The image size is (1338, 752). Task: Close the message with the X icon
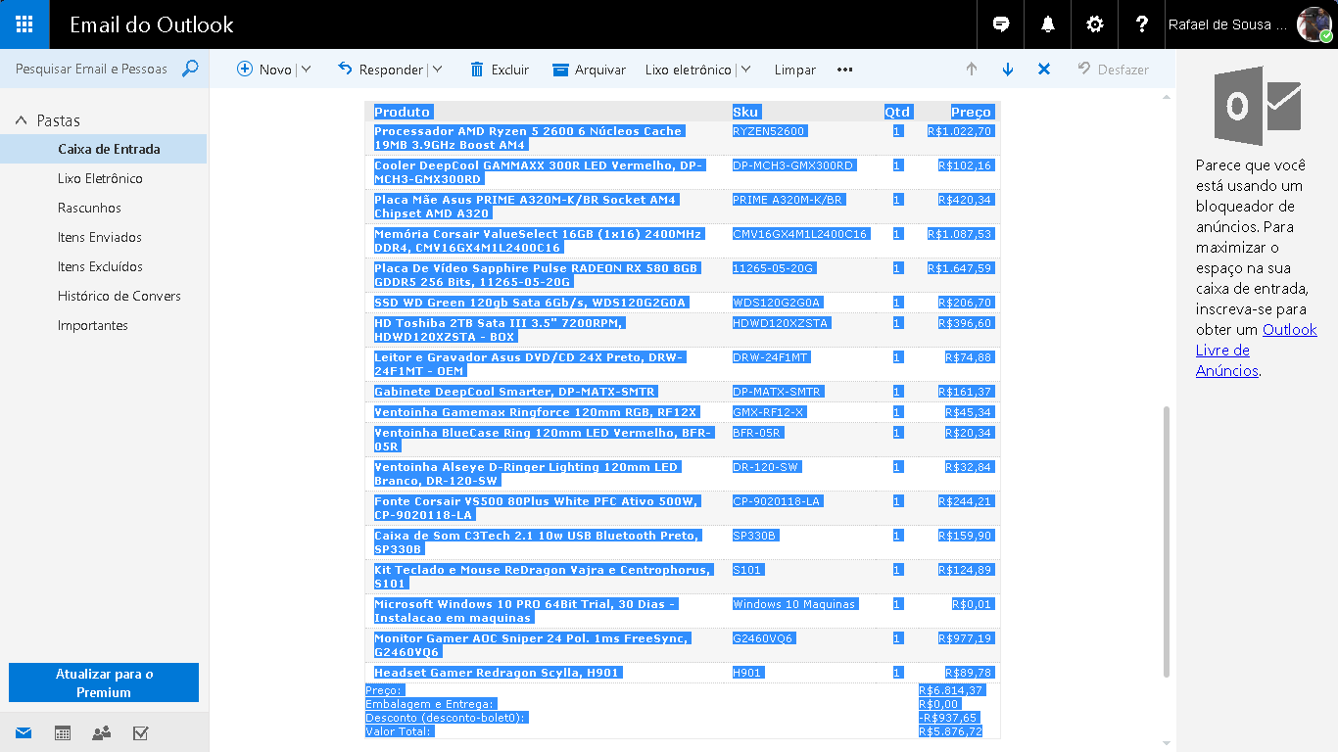1044,70
